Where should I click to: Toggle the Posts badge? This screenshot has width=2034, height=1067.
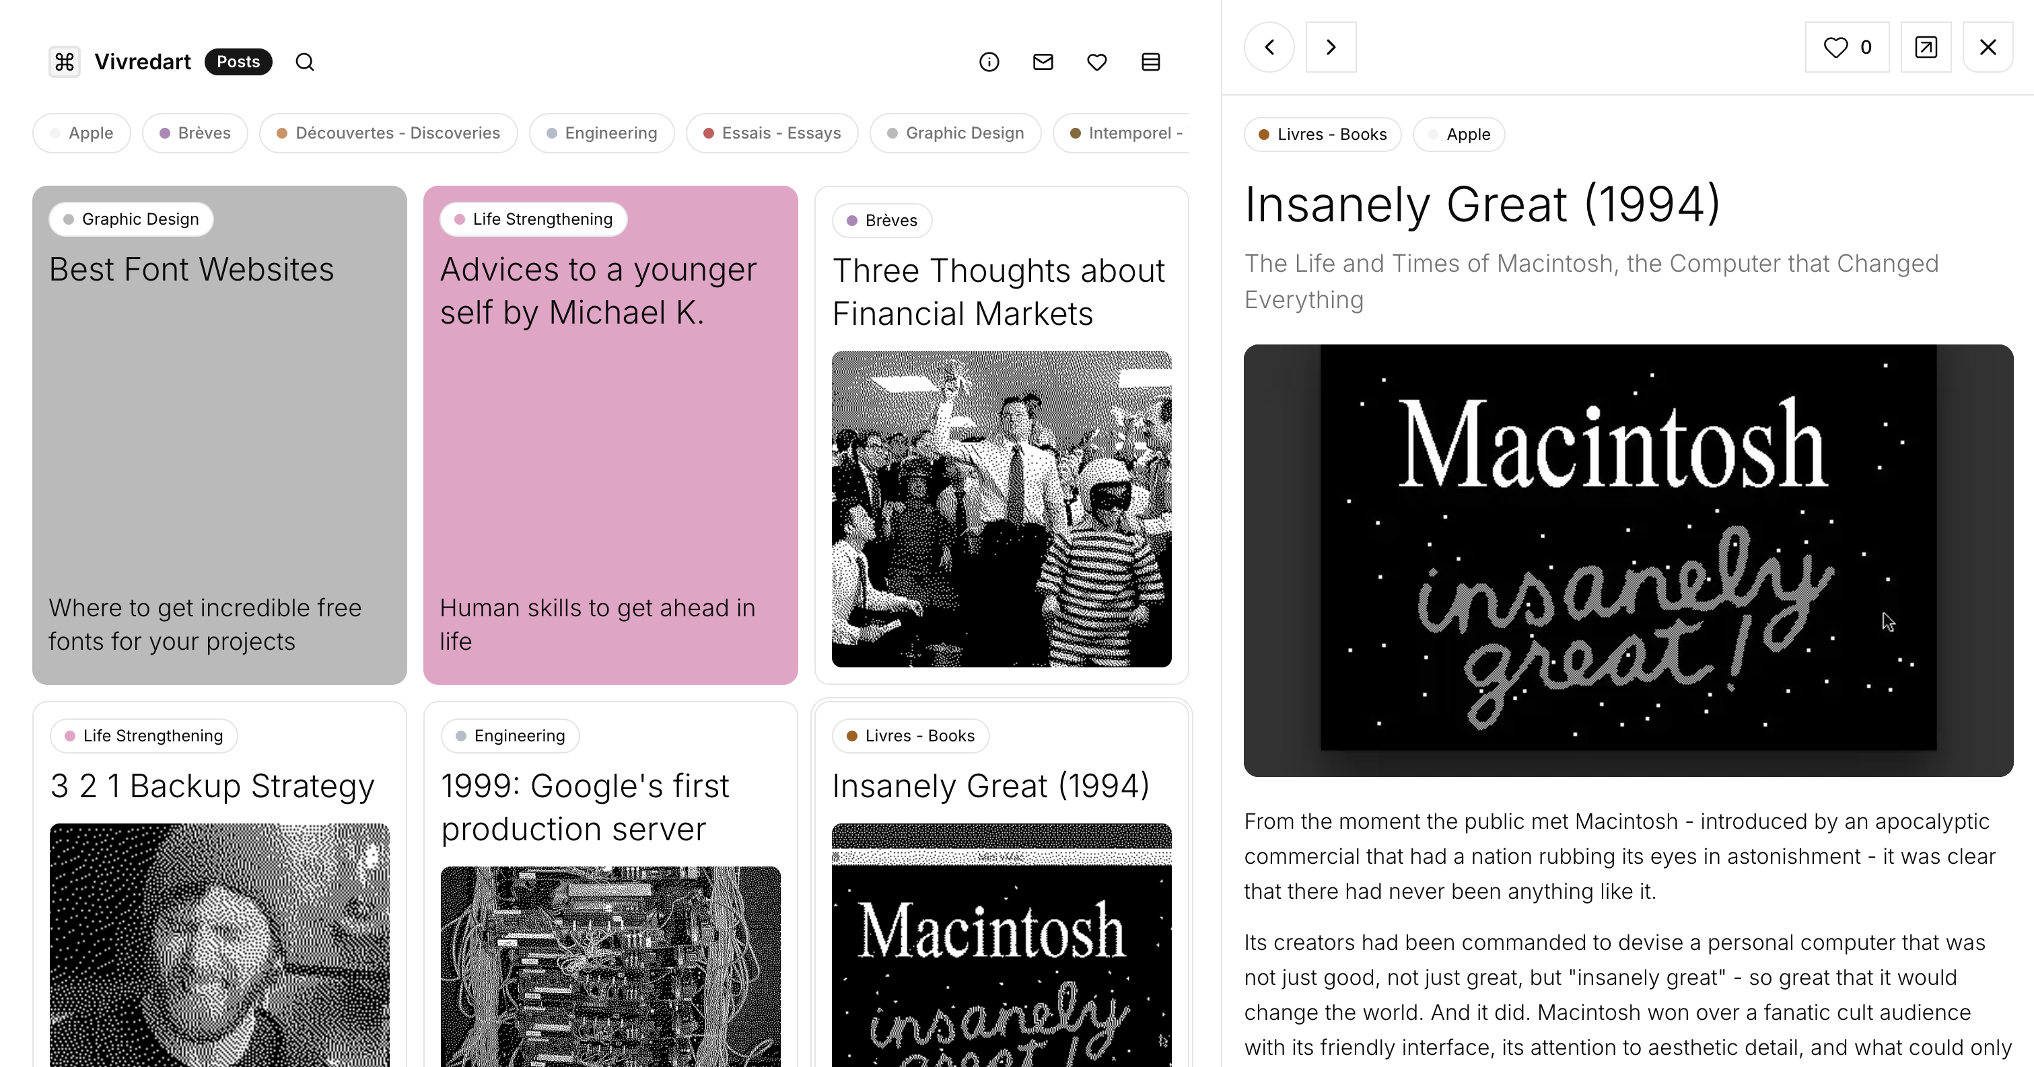pyautogui.click(x=238, y=62)
